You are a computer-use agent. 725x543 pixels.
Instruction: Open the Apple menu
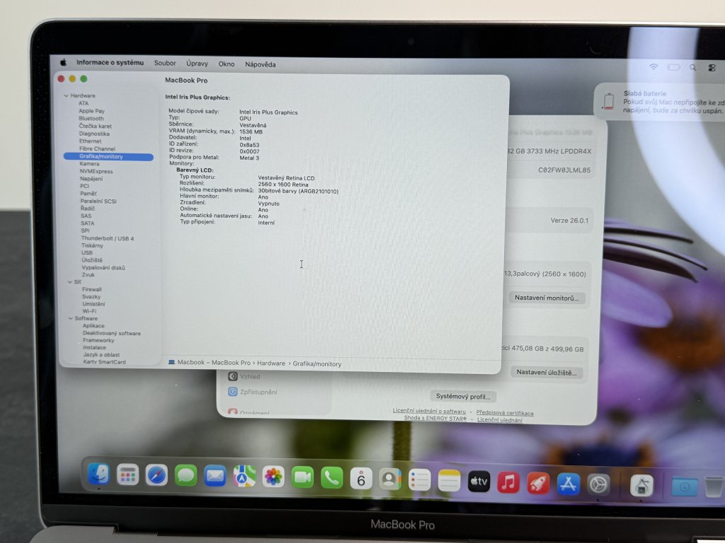[63, 62]
